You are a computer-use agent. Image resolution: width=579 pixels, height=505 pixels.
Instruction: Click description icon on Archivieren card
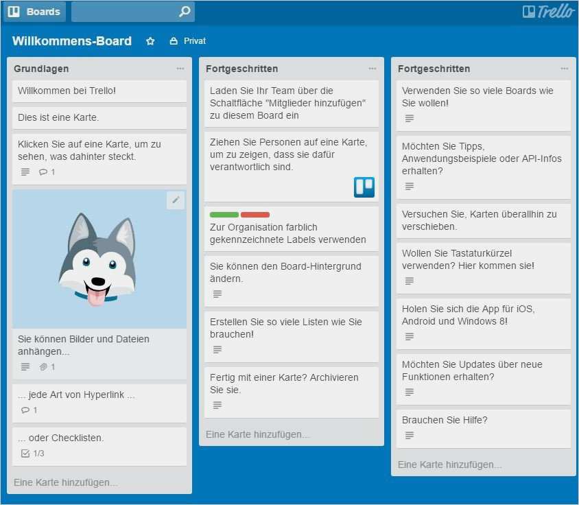(x=217, y=406)
